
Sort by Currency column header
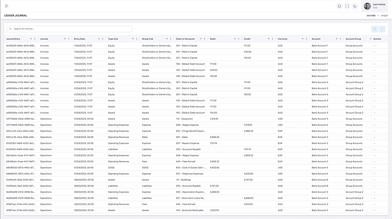pyautogui.click(x=283, y=39)
